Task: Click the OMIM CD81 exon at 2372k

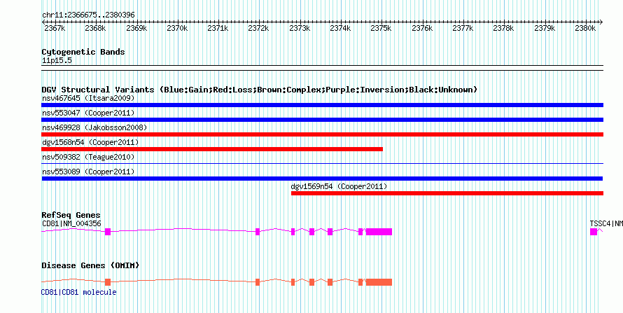Action: (x=258, y=282)
